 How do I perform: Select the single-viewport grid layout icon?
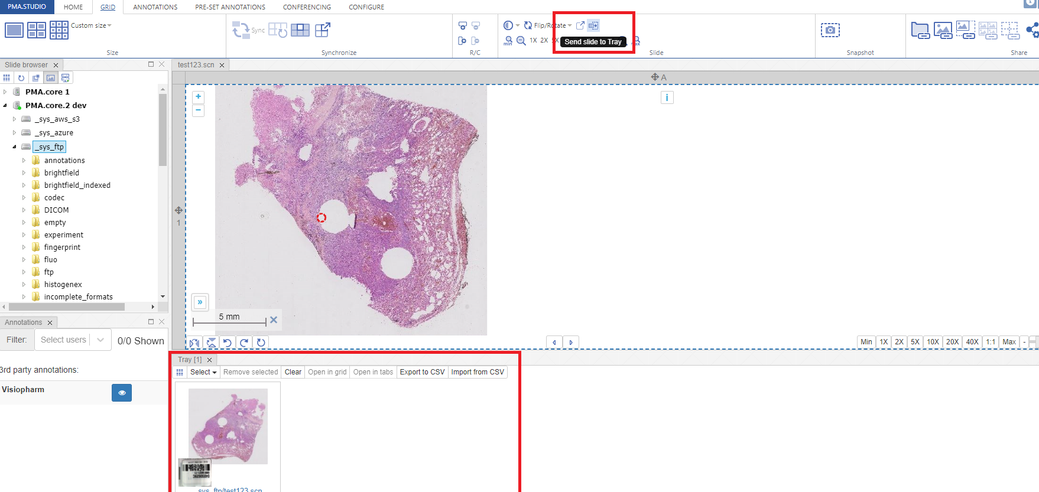pos(14,30)
